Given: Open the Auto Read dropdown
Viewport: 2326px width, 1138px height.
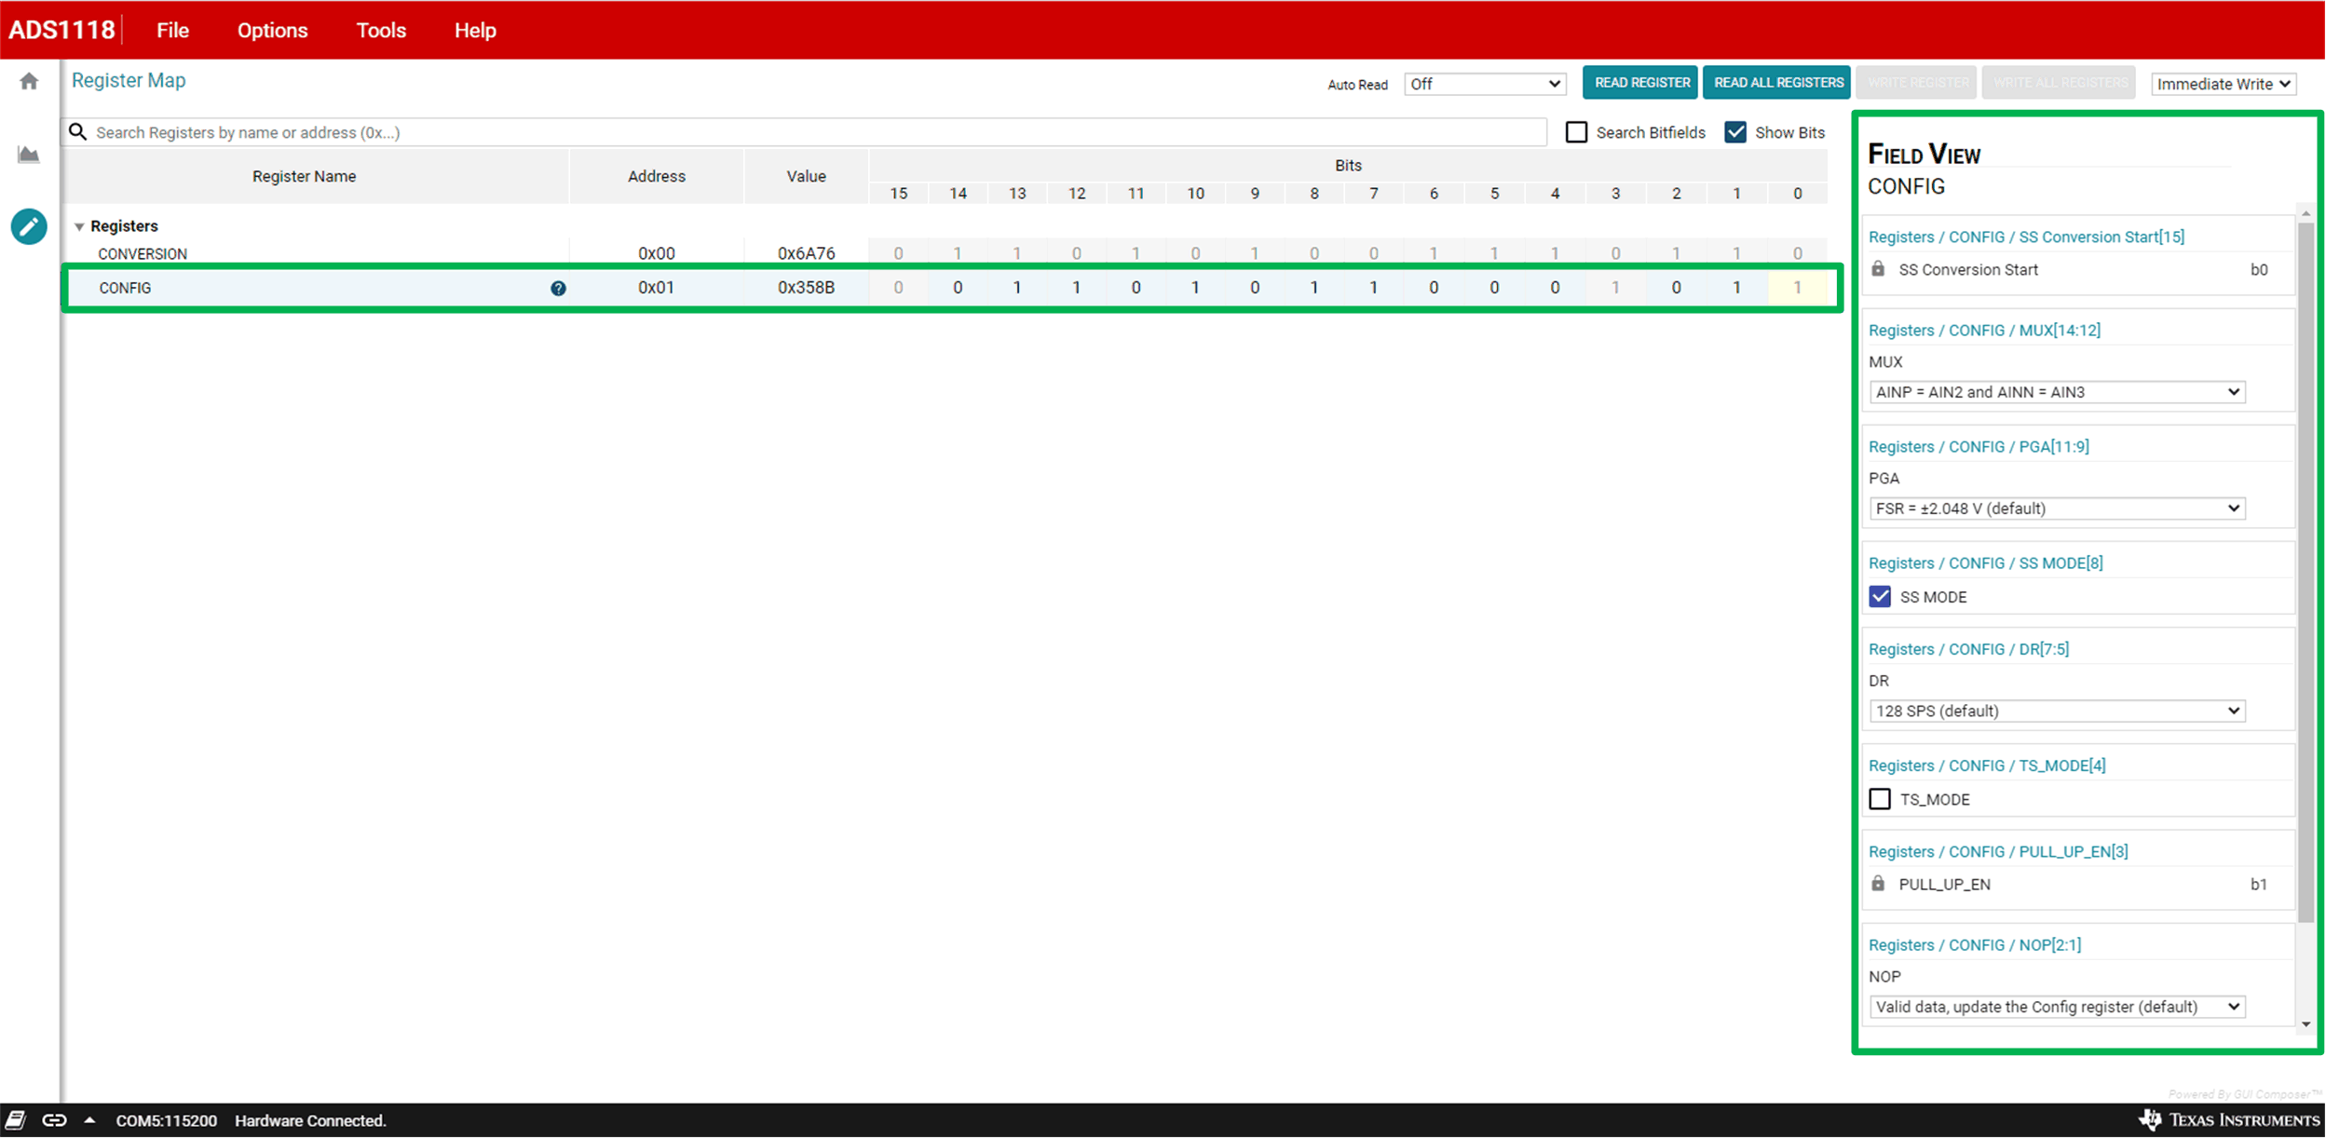Looking at the screenshot, I should pyautogui.click(x=1485, y=84).
